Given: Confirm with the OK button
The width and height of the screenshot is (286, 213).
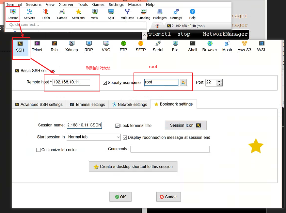Looking at the screenshot, I should tap(120, 197).
